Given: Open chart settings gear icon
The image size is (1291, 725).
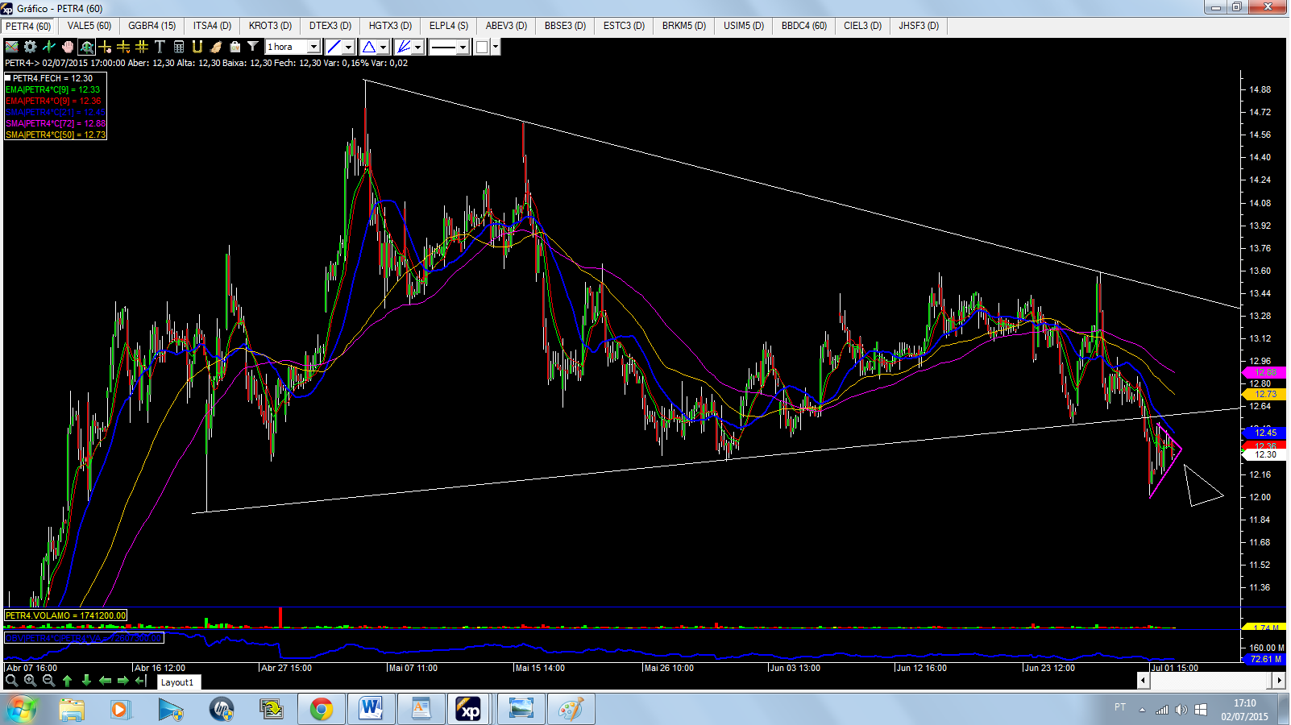Looking at the screenshot, I should (30, 47).
